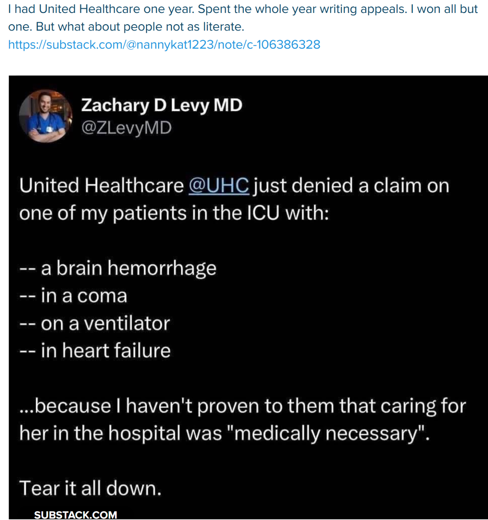Click the @ZLevyMD handle
Screen dimensions: 488x520
pos(126,128)
